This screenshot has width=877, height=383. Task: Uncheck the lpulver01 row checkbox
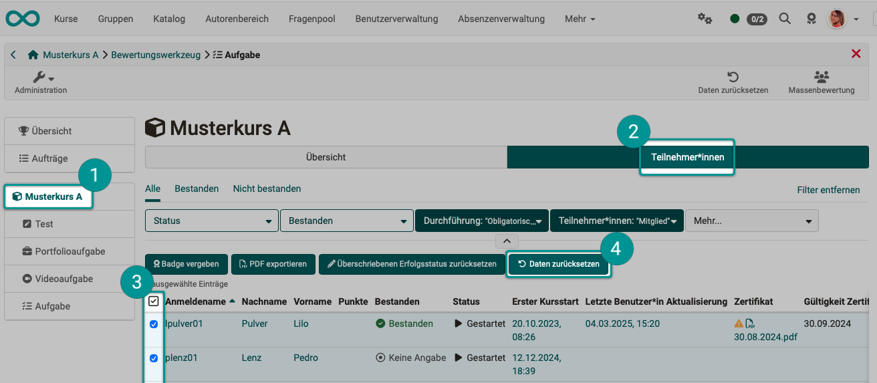pos(154,324)
